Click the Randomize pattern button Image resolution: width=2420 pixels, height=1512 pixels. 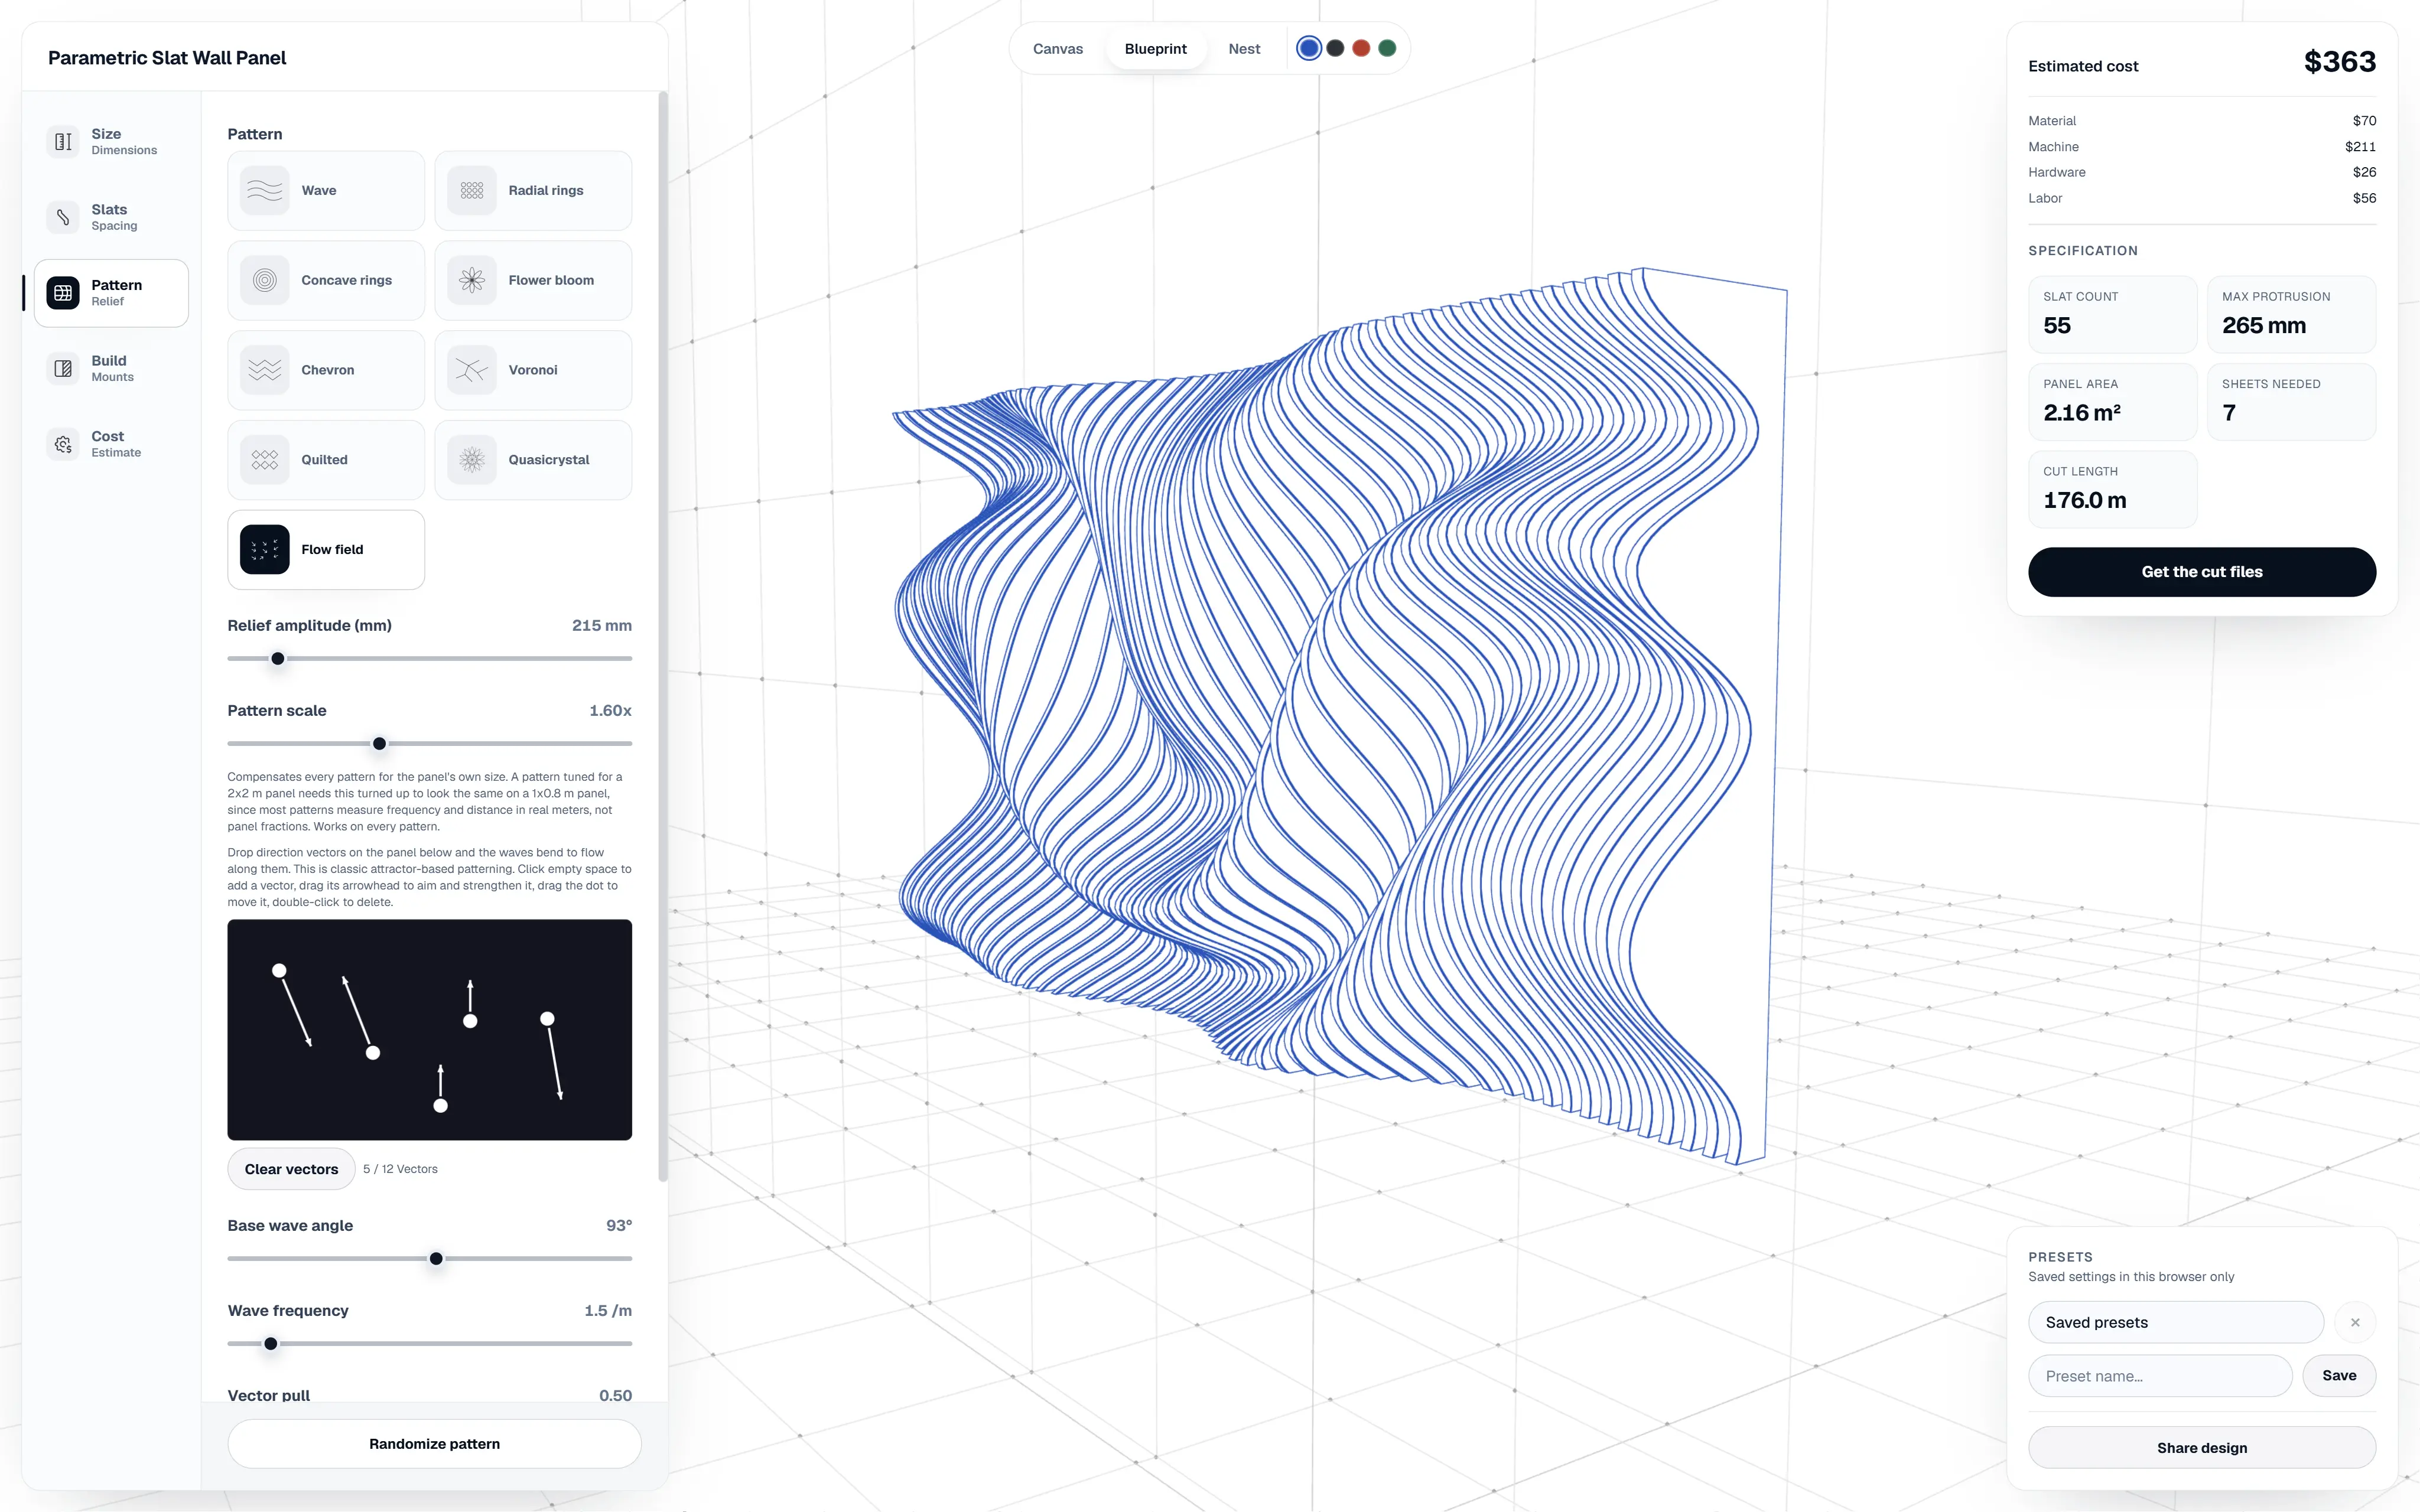(434, 1444)
